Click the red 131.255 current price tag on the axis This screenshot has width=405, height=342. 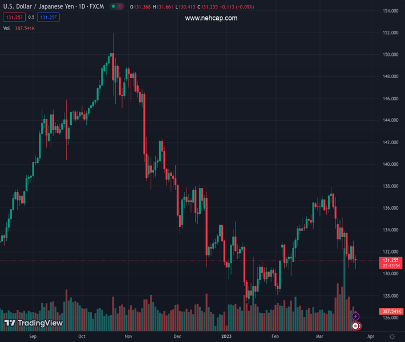tap(391, 260)
